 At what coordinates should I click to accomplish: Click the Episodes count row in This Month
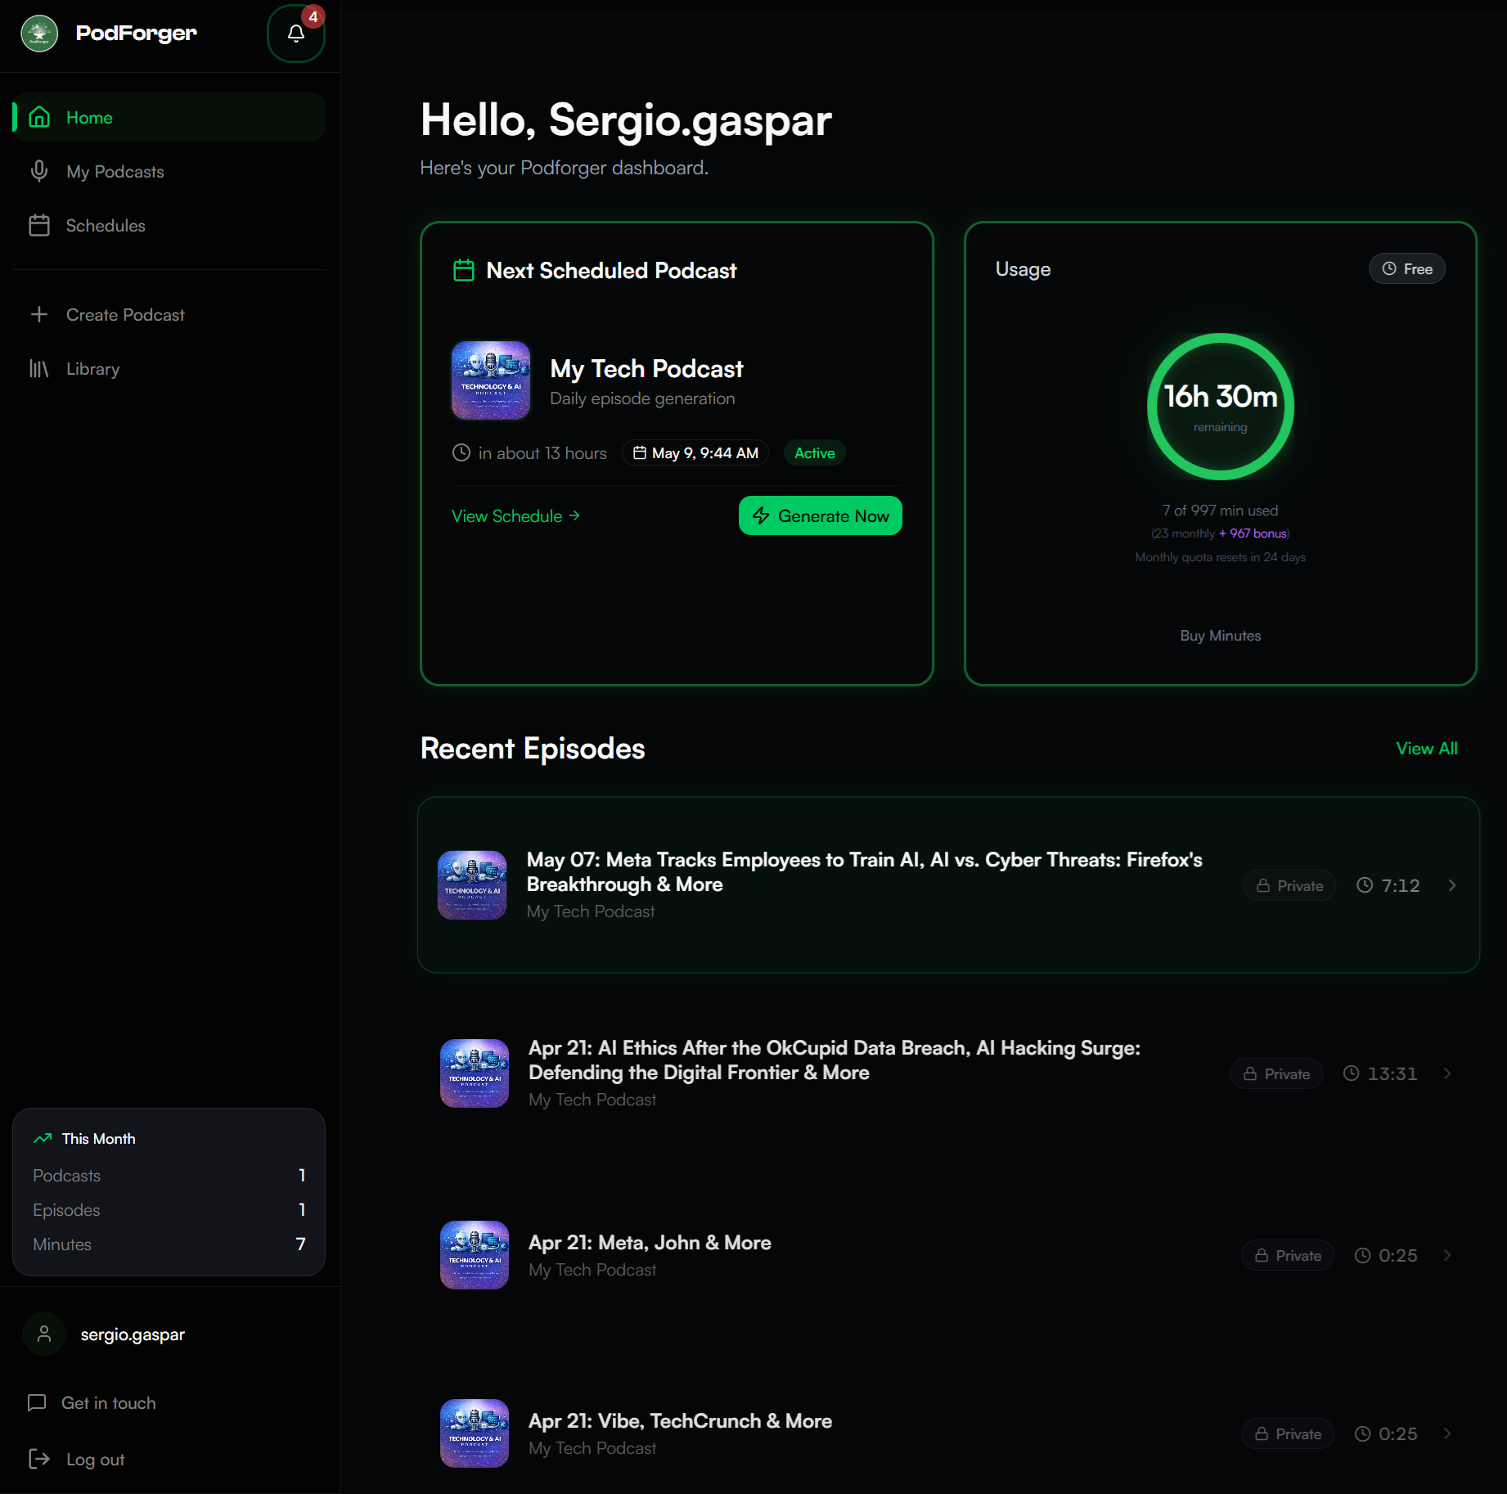click(x=169, y=1210)
